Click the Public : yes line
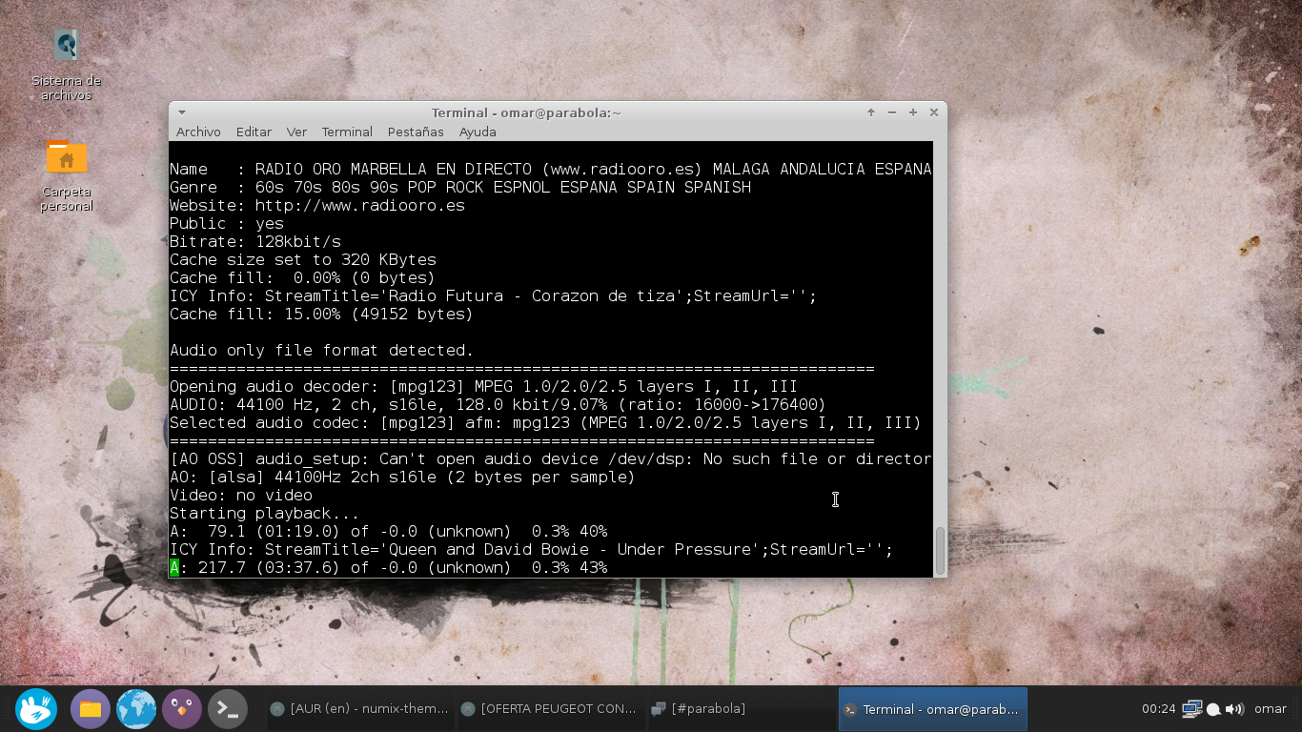This screenshot has height=732, width=1302. 227,223
